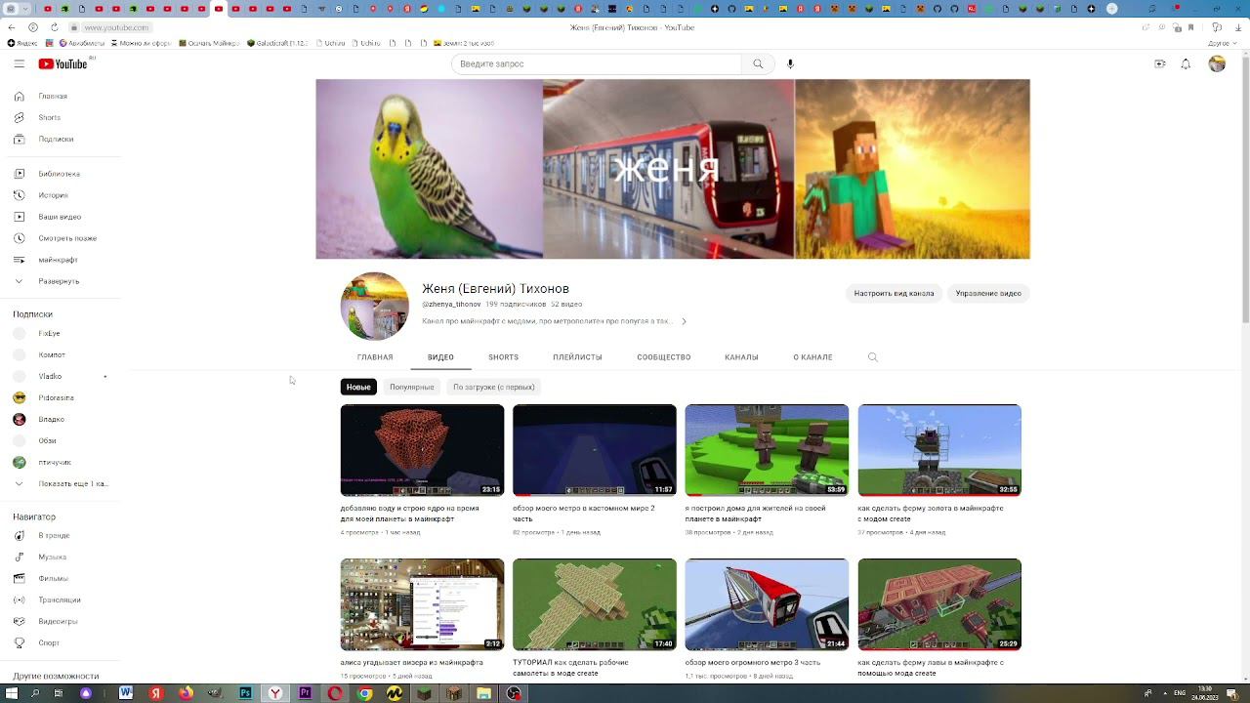Open Фильмы in the Навигатор section
The width and height of the screenshot is (1250, 703).
[x=61, y=578]
